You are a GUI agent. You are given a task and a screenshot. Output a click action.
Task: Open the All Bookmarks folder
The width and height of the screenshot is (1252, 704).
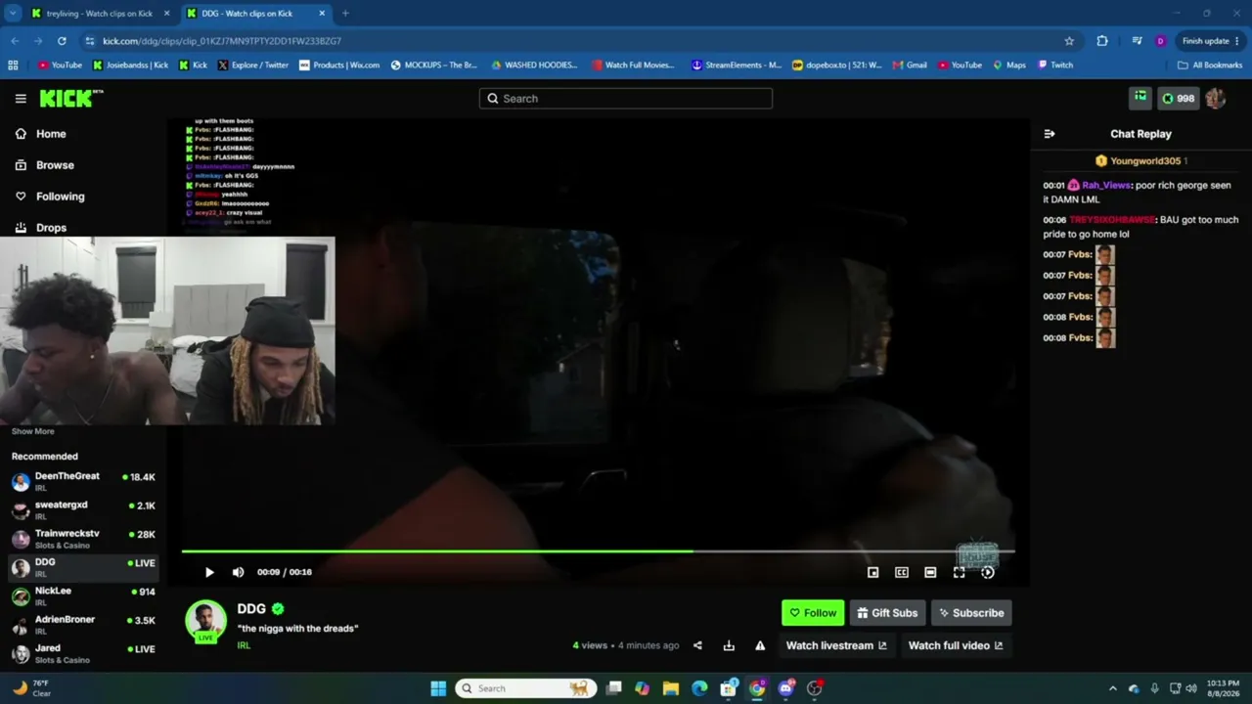[x=1210, y=66]
